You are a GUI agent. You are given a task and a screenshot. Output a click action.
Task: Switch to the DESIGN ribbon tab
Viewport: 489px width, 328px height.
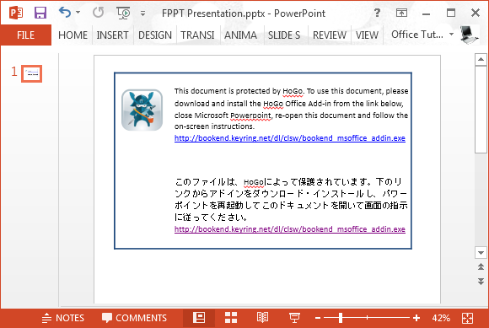155,35
